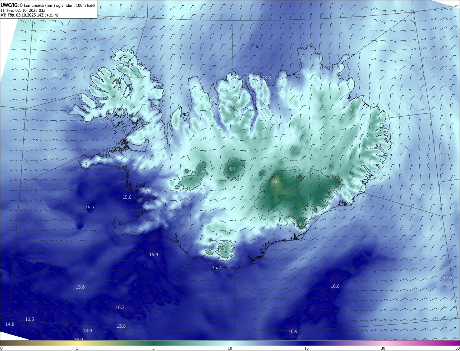This screenshot has height=351, width=460.
Task: Select the 13.8 value label
Action: coord(121,326)
